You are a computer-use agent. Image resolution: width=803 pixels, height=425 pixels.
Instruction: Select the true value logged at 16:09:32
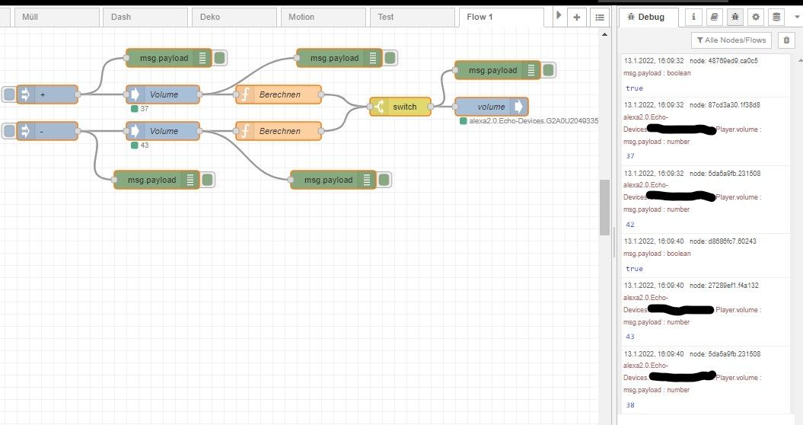(x=634, y=88)
